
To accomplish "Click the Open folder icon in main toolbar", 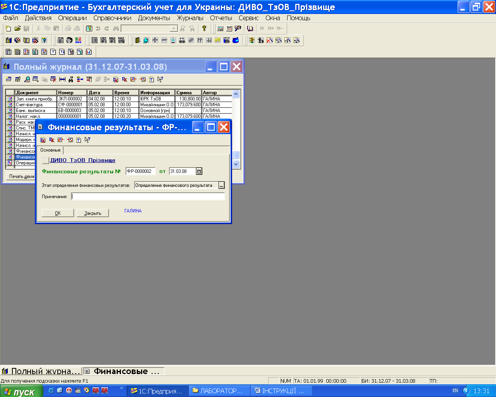I will click(17, 29).
